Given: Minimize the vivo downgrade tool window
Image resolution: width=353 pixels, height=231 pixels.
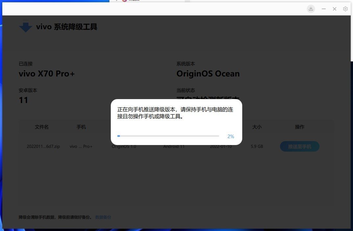Looking at the screenshot, I should tap(324, 9).
